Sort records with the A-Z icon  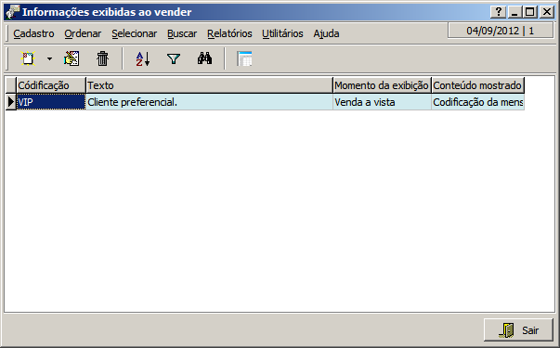(143, 58)
